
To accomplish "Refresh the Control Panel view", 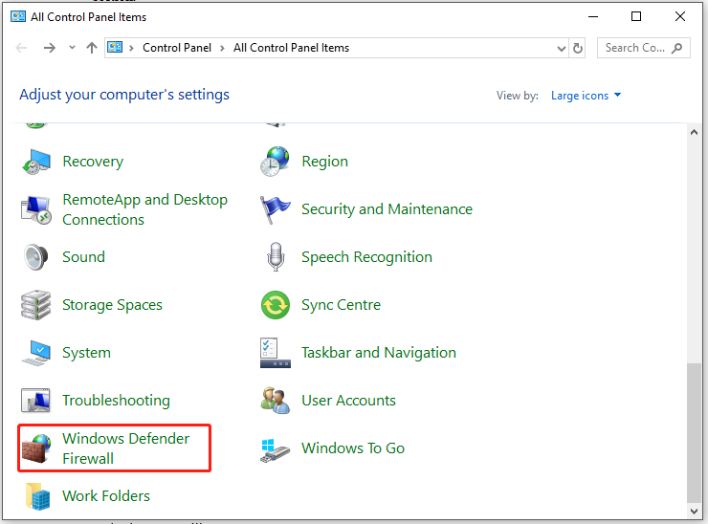I will click(x=578, y=48).
